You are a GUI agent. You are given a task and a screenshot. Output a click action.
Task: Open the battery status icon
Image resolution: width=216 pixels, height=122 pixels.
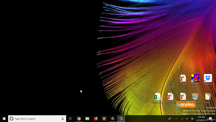point(193,119)
